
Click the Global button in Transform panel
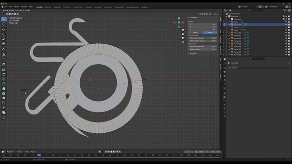(x=195, y=32)
